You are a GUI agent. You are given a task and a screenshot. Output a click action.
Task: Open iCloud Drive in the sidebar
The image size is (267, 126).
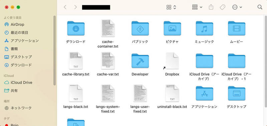point(18,83)
